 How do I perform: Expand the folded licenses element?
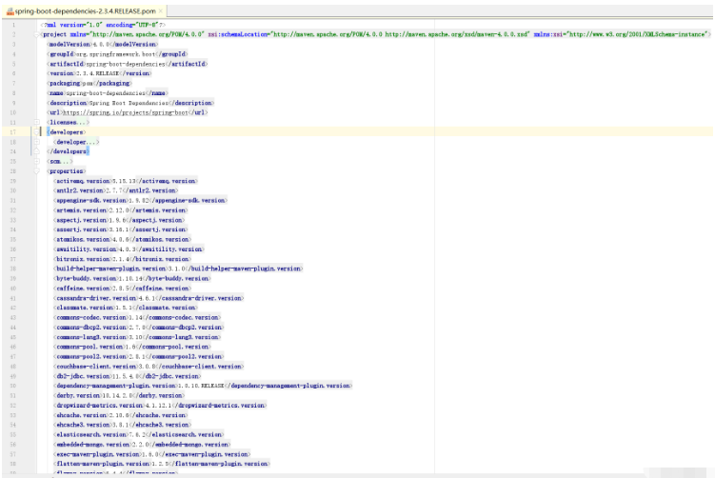point(36,122)
